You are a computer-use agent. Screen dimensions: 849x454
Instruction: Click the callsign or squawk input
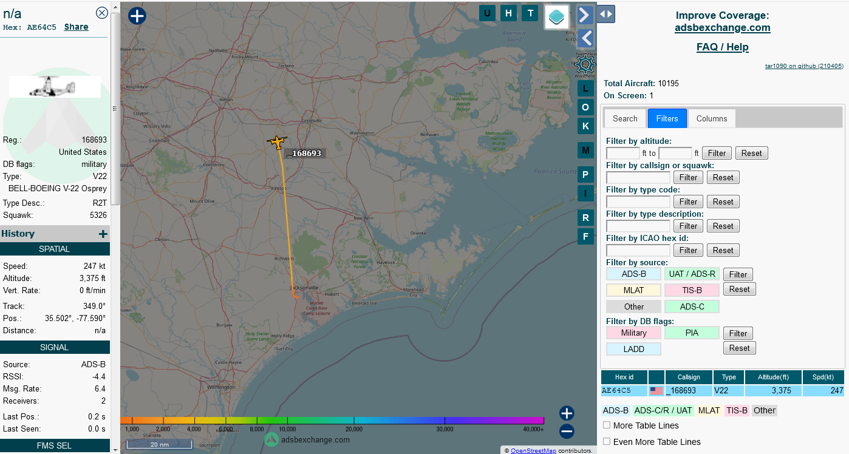click(x=638, y=177)
